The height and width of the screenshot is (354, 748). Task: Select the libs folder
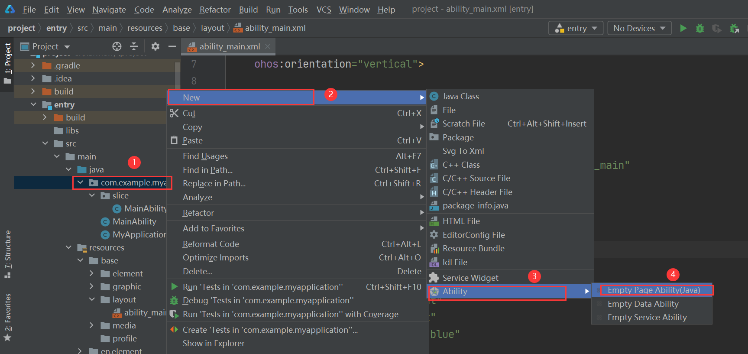(66, 130)
